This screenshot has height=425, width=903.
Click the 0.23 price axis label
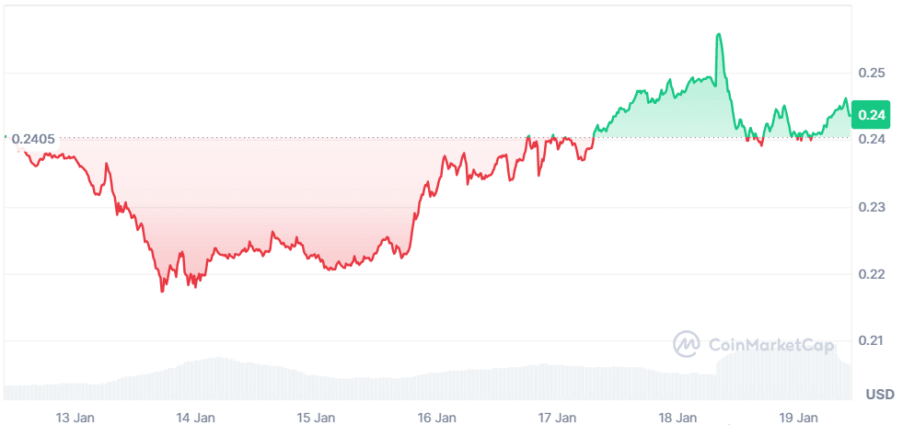click(x=871, y=207)
